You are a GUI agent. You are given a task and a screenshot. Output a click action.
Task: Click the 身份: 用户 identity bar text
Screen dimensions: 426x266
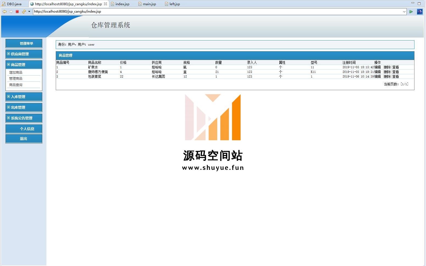(x=76, y=44)
